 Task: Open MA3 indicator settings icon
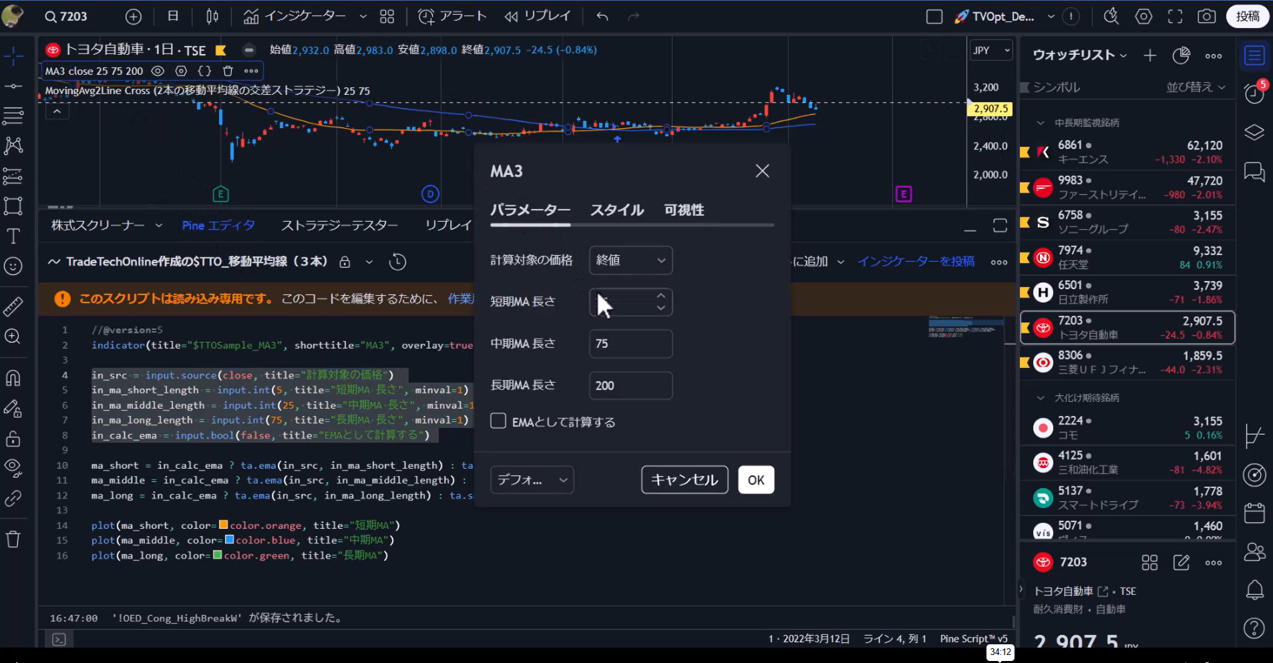pyautogui.click(x=181, y=71)
